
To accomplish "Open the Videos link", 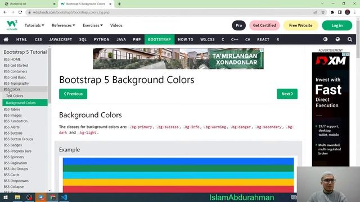I will point(116,25).
